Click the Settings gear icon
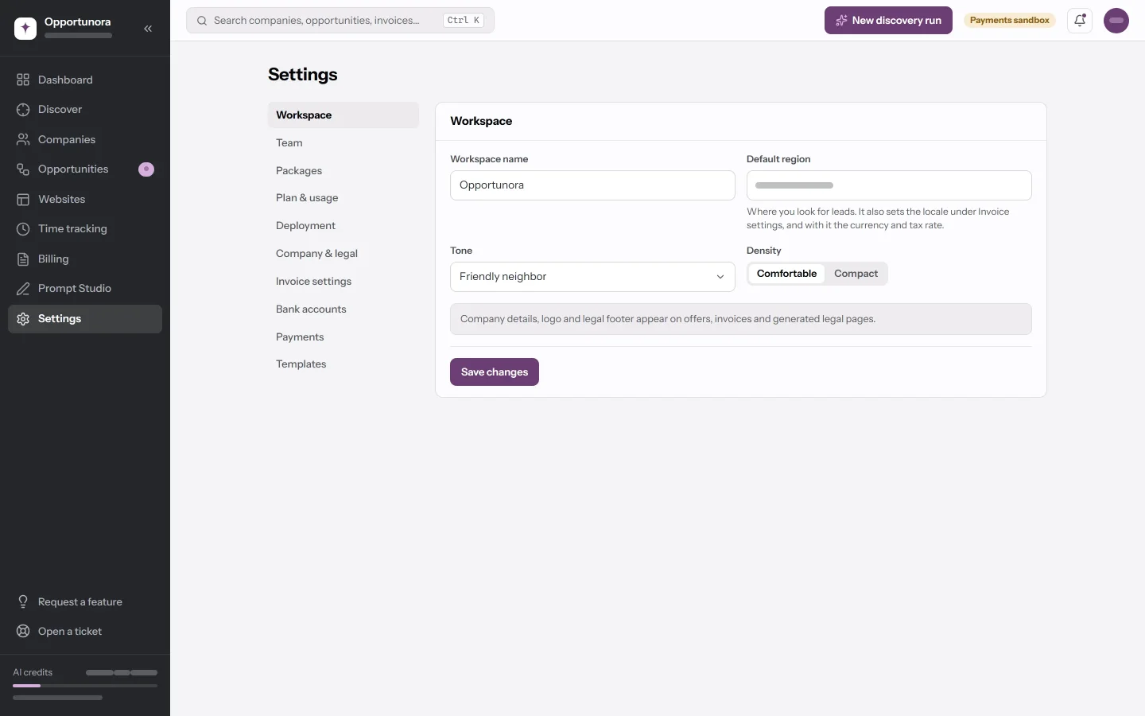 pos(23,318)
